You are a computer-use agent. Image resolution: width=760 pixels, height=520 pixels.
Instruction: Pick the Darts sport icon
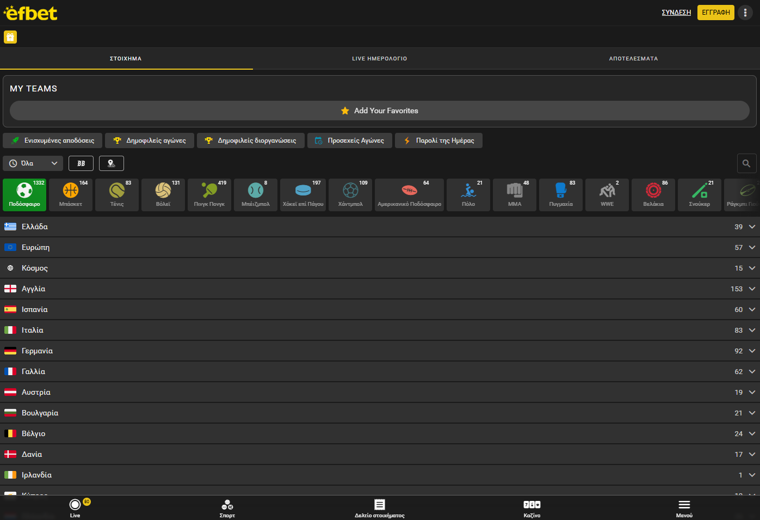[x=653, y=194]
